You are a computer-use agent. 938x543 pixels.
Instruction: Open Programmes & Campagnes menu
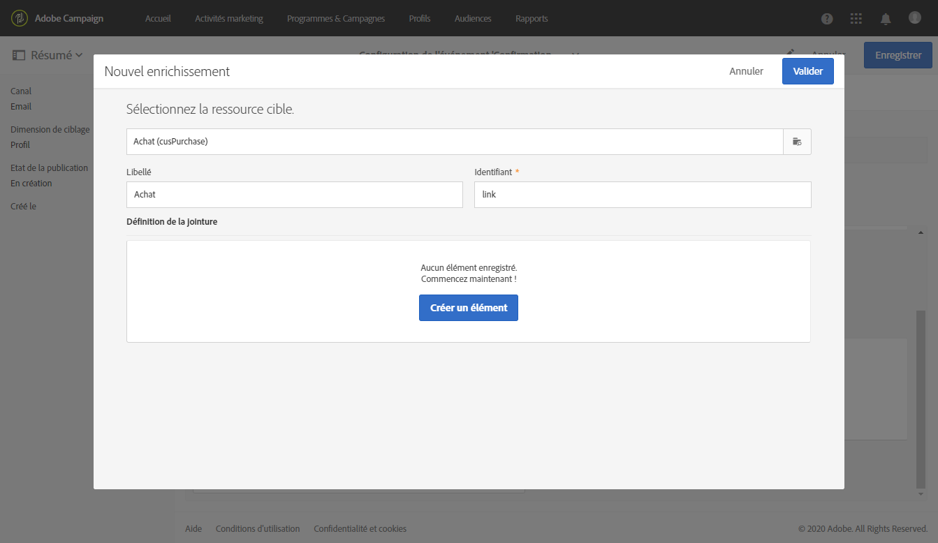click(x=336, y=19)
